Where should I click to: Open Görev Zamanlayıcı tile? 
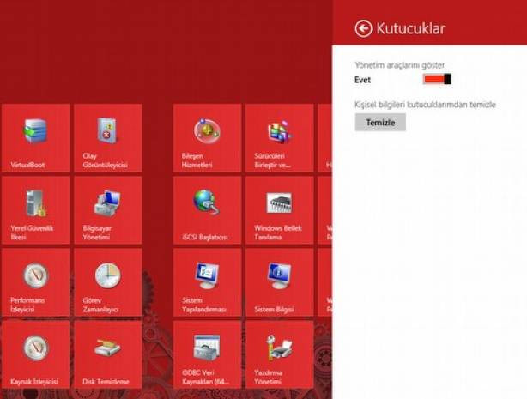[x=108, y=282]
